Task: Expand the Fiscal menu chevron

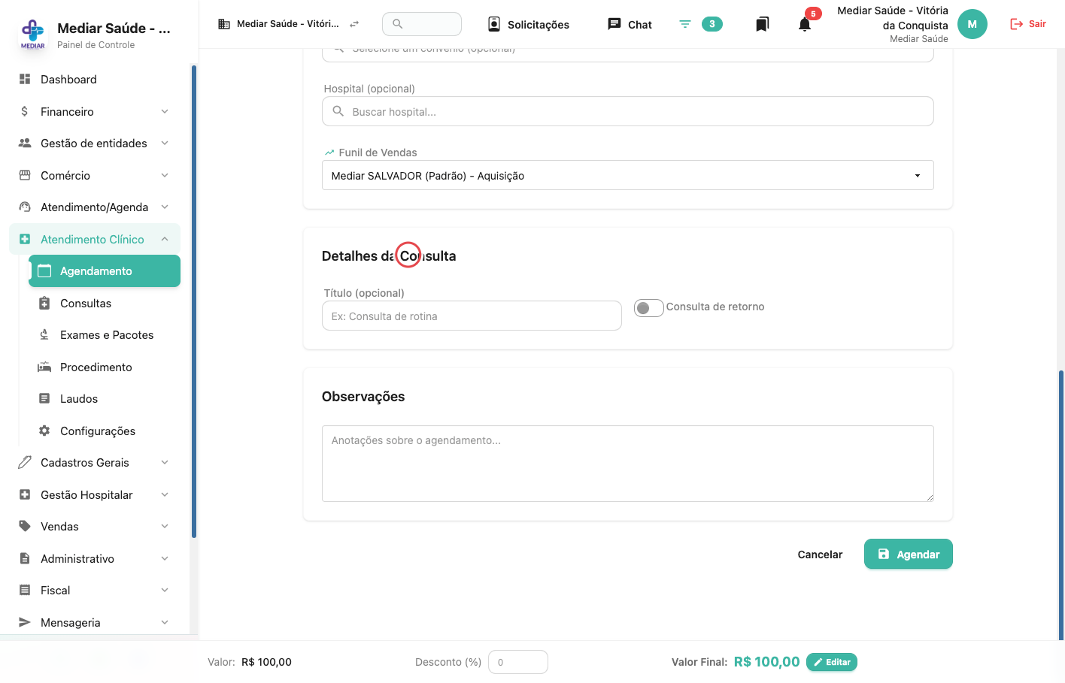Action: click(x=165, y=590)
